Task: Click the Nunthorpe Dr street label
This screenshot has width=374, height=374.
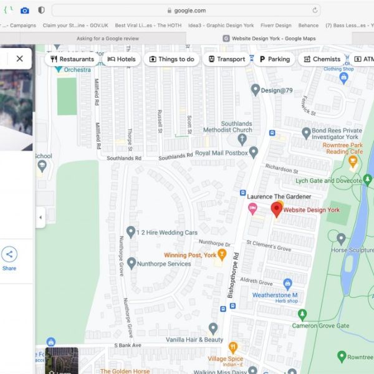Action: point(214,243)
